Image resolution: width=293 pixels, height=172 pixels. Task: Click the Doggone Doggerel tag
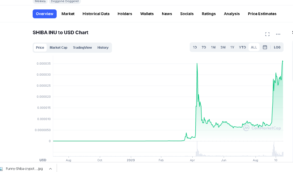[x=65, y=2]
